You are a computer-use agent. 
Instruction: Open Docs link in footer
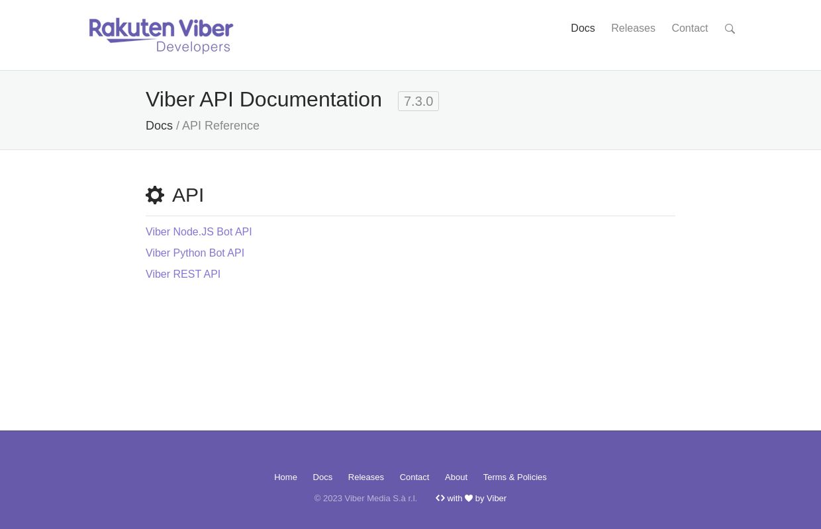coord(322,477)
